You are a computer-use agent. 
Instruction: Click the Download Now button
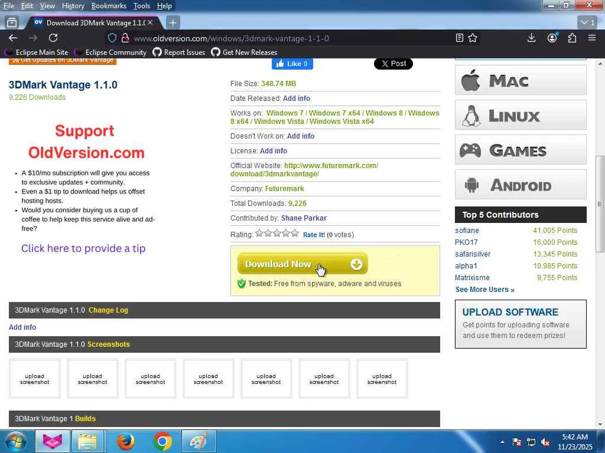pos(302,264)
